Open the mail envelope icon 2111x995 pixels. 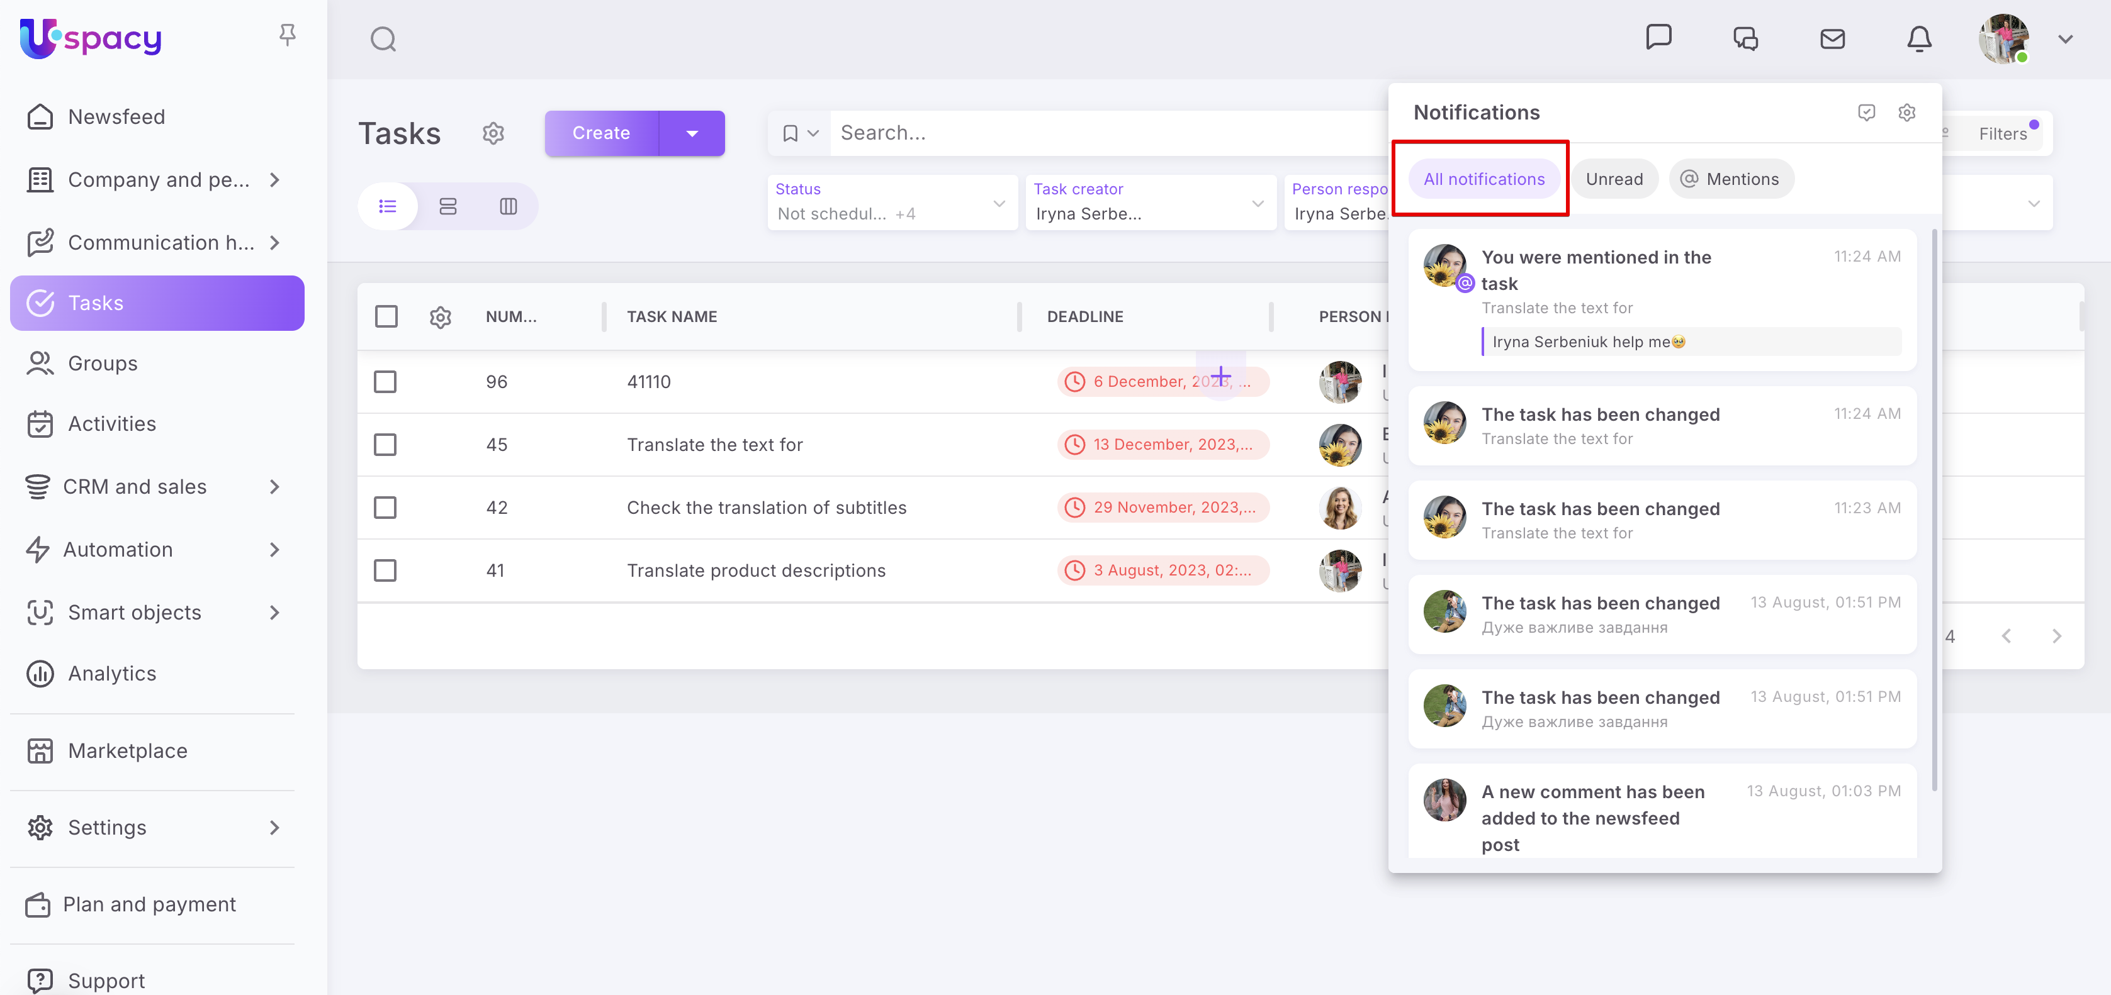pyautogui.click(x=1832, y=38)
